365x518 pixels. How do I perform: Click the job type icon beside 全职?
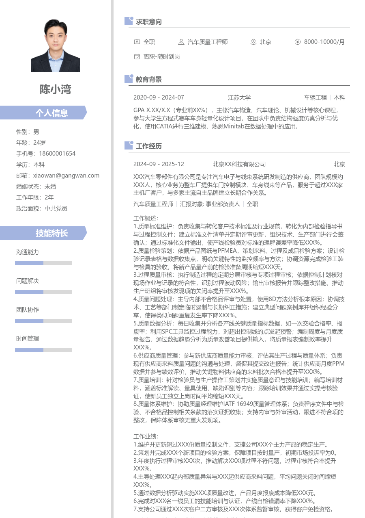pyautogui.click(x=137, y=42)
